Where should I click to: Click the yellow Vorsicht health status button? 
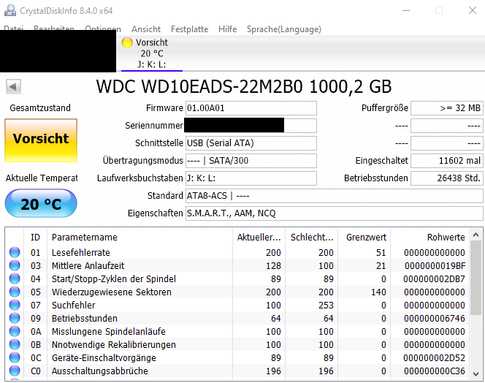coord(41,140)
